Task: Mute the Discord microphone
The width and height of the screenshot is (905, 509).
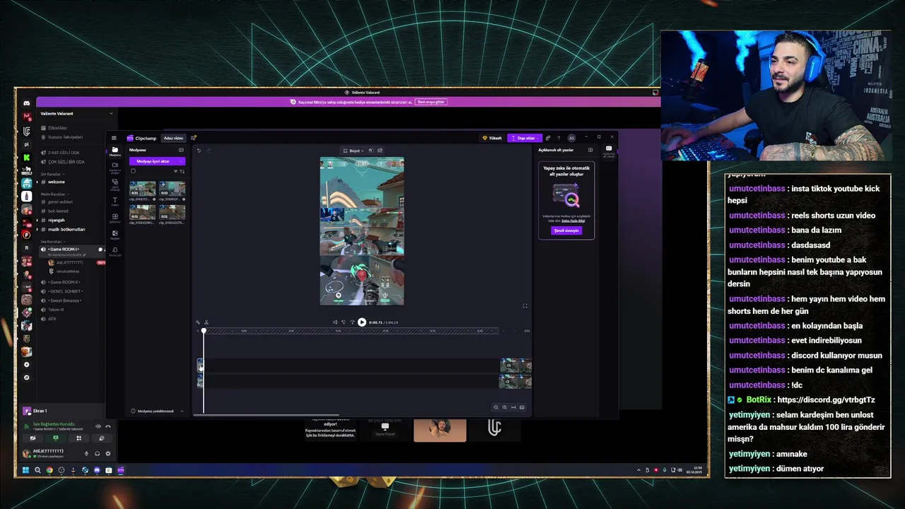Action: [x=87, y=454]
